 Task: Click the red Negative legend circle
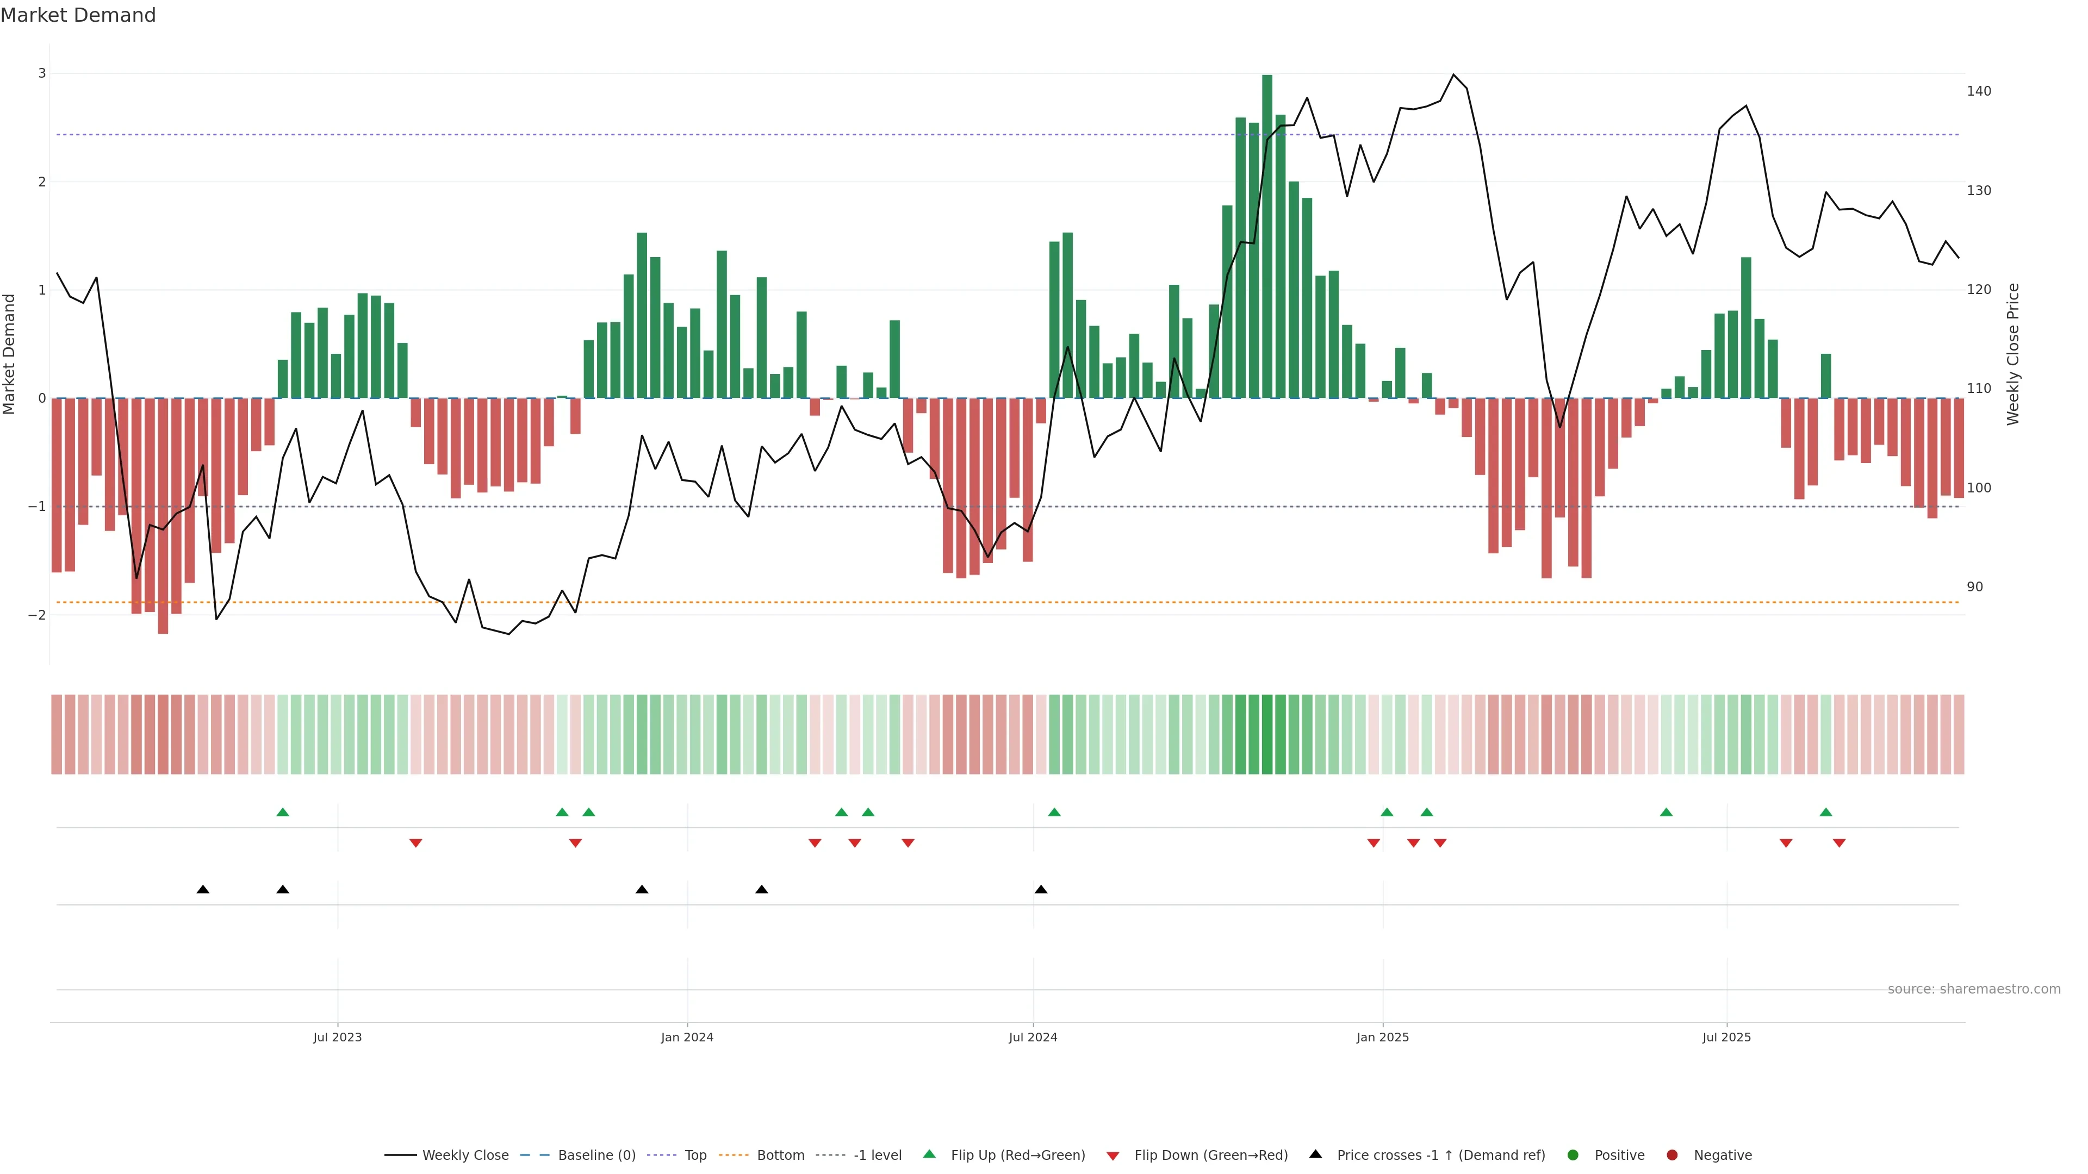(x=1672, y=1156)
